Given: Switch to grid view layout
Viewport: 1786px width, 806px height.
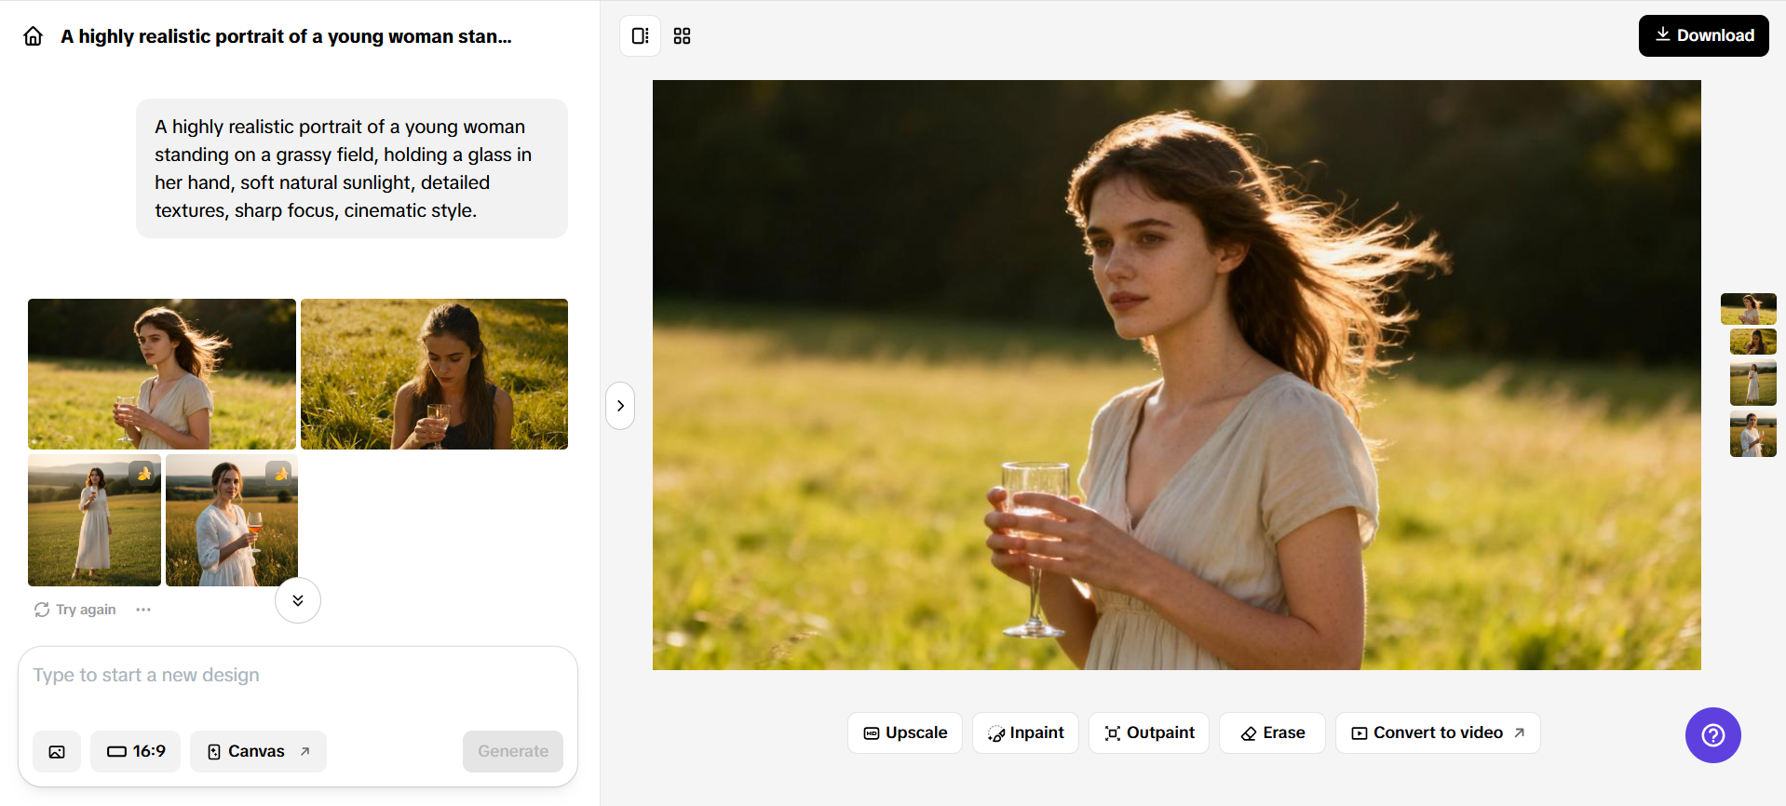Looking at the screenshot, I should tap(683, 36).
